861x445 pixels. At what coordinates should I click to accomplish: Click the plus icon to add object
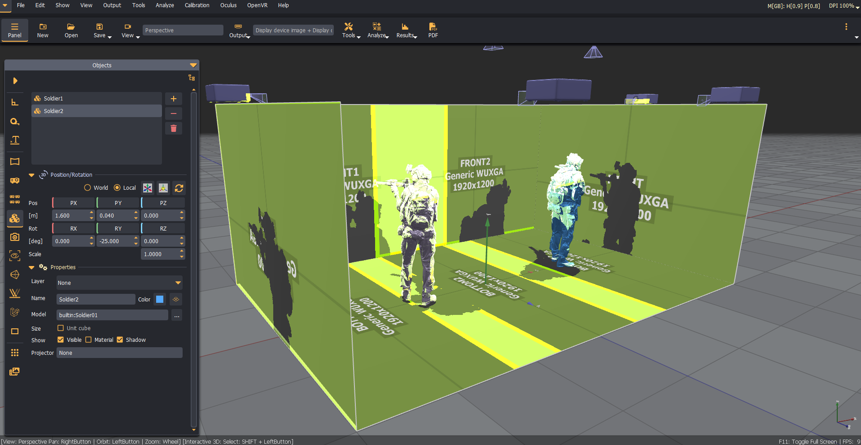click(174, 99)
